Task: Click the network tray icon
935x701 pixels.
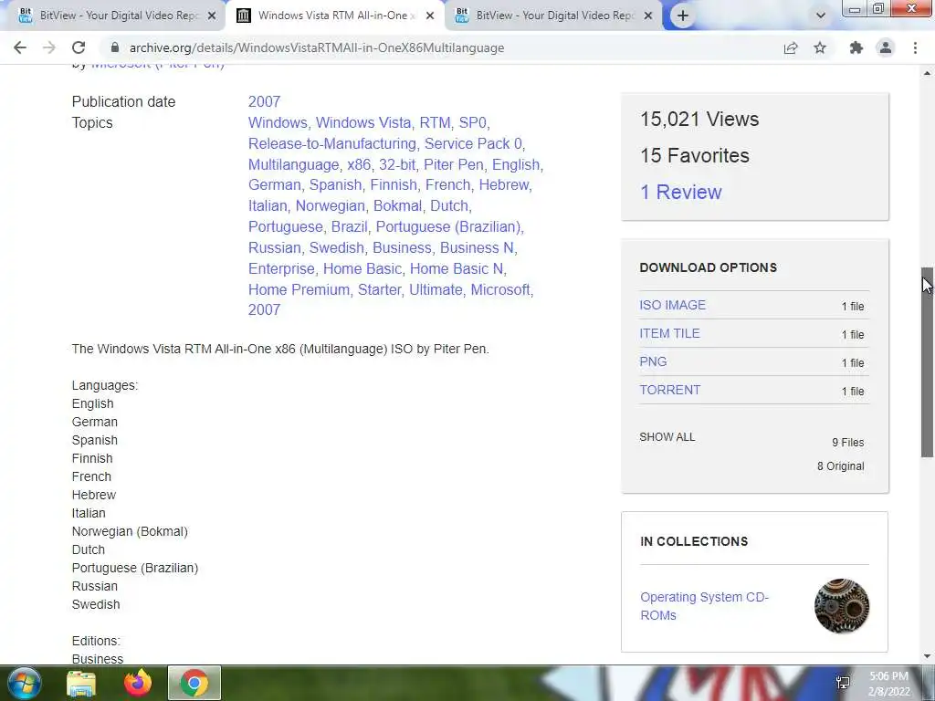Action: (x=843, y=683)
